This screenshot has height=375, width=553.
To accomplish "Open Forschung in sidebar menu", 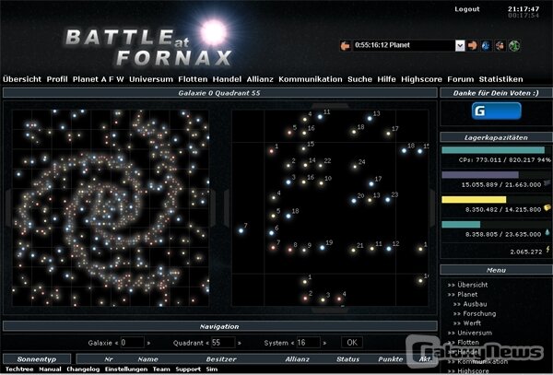I will pos(479,313).
